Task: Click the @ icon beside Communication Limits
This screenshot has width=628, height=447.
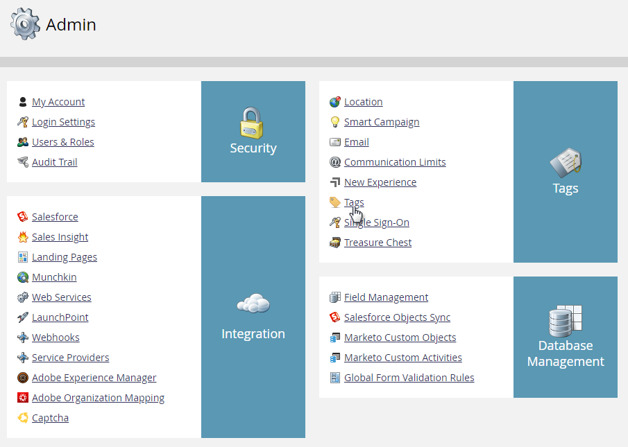Action: (335, 162)
